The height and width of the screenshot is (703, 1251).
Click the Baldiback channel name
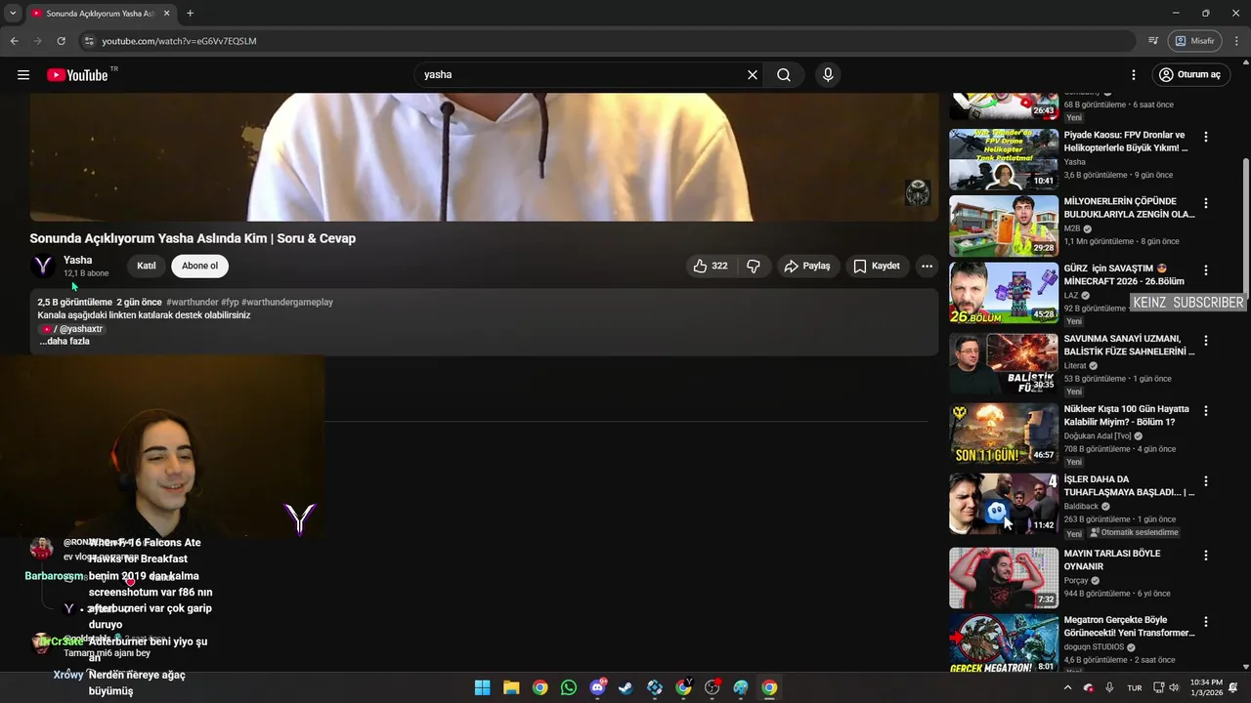click(1081, 507)
